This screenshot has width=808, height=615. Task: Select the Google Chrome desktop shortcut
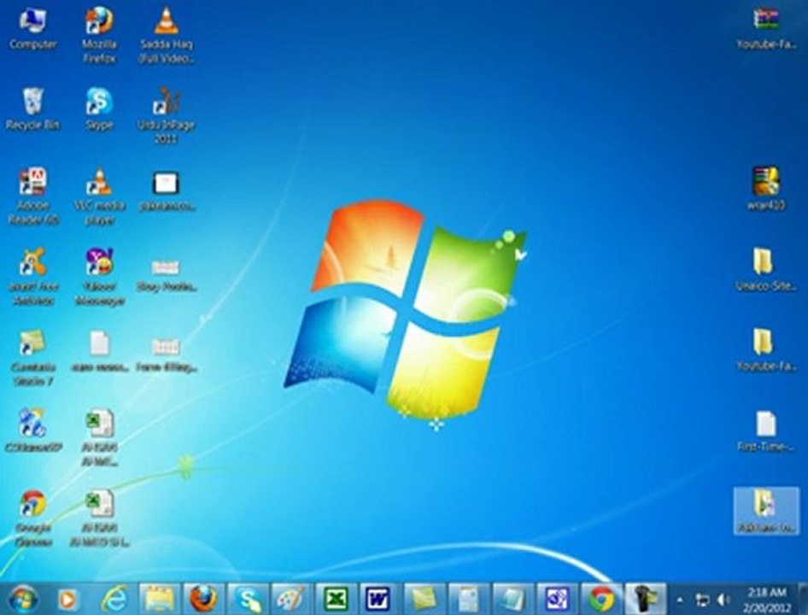[33, 518]
